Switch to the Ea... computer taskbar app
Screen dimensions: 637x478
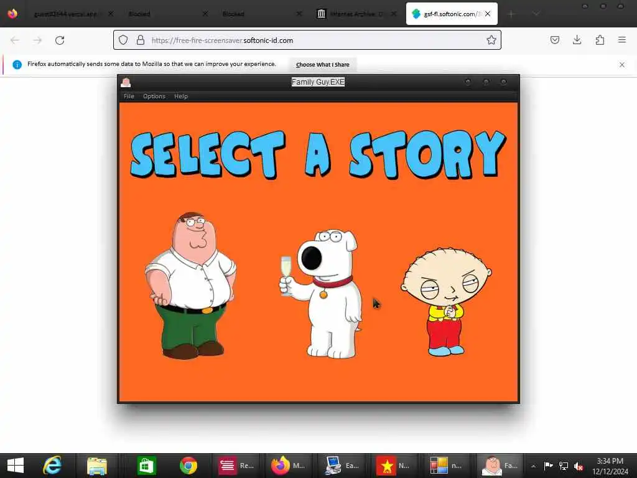342,466
